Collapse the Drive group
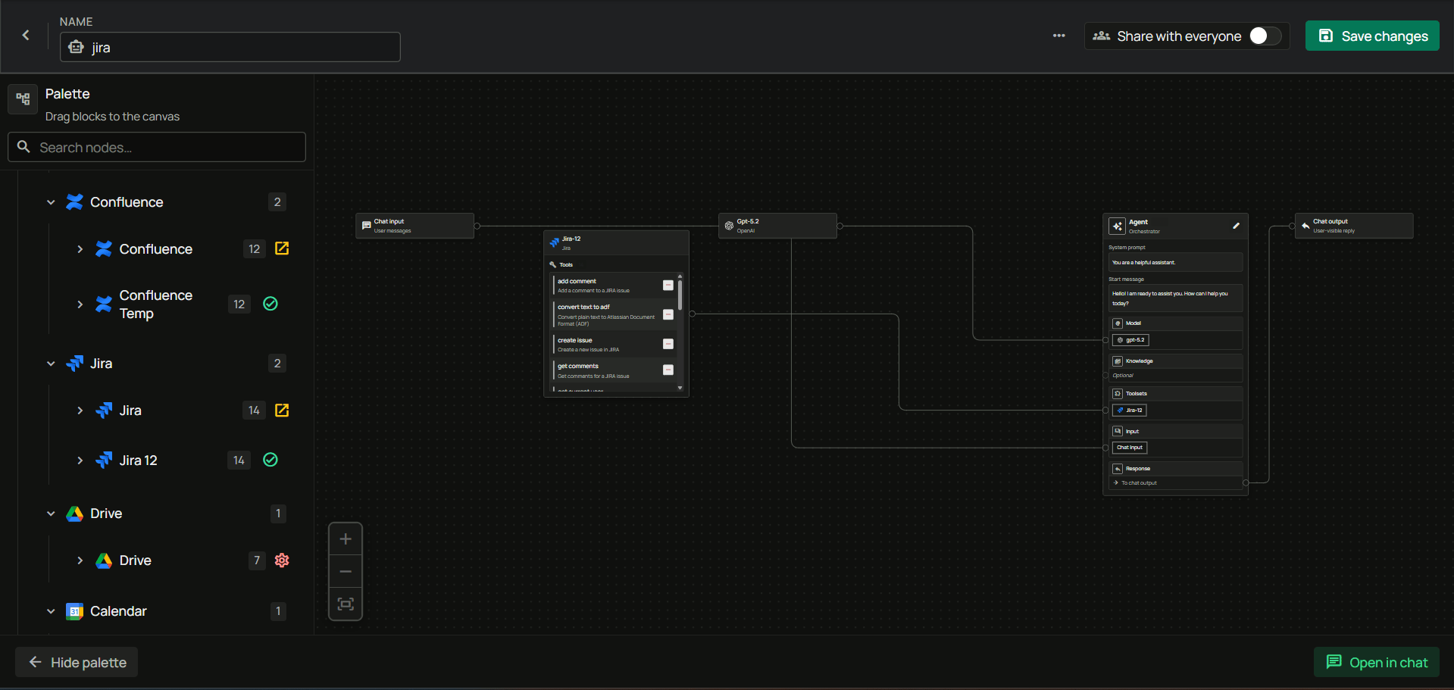The width and height of the screenshot is (1454, 690). click(51, 514)
